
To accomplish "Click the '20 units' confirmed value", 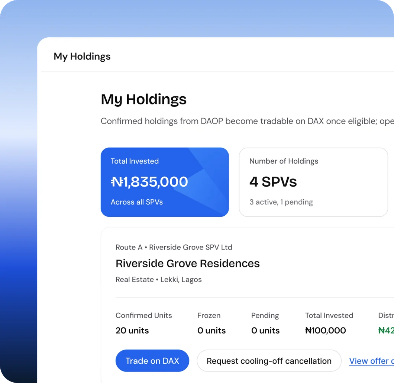I will pyautogui.click(x=132, y=330).
